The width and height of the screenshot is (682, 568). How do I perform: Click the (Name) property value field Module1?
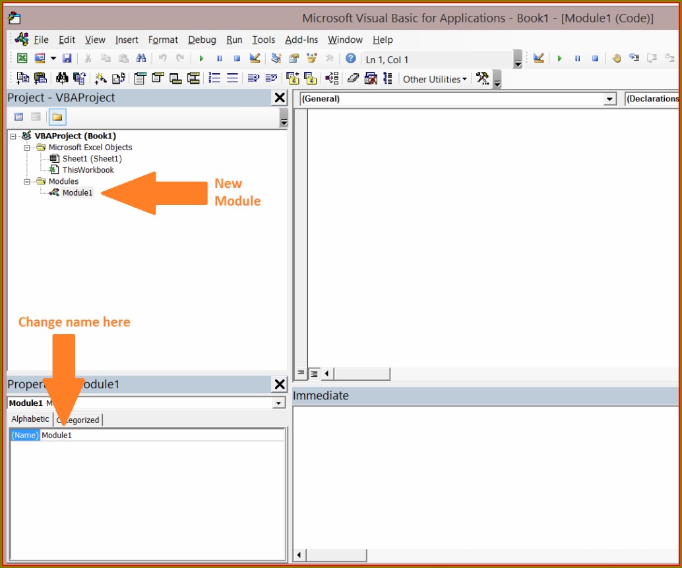[162, 435]
